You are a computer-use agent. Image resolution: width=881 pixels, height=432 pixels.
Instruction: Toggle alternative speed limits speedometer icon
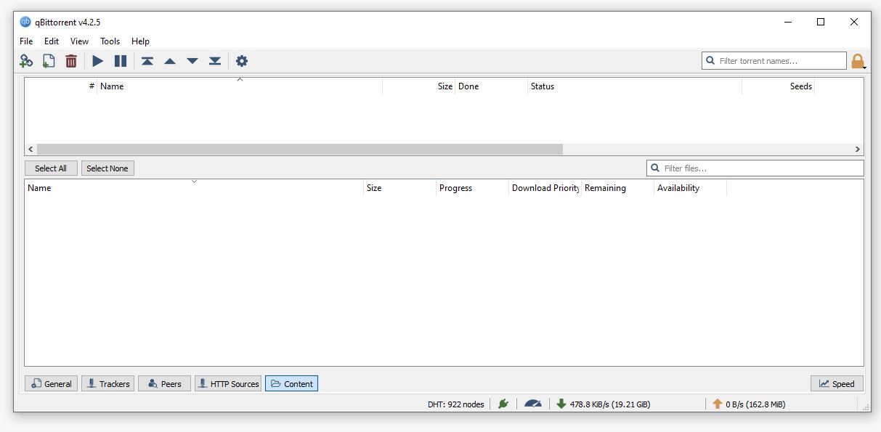[533, 404]
